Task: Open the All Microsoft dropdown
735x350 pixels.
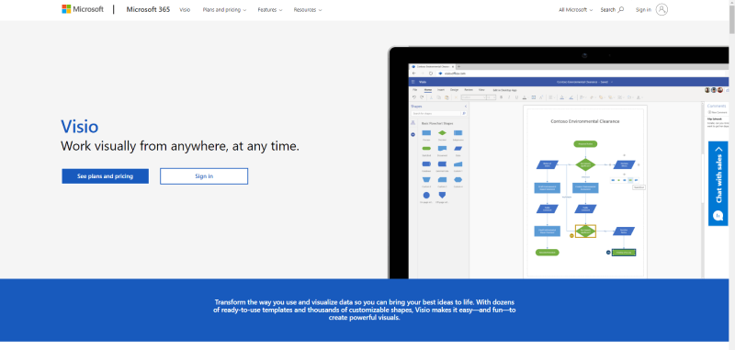Action: pos(576,10)
